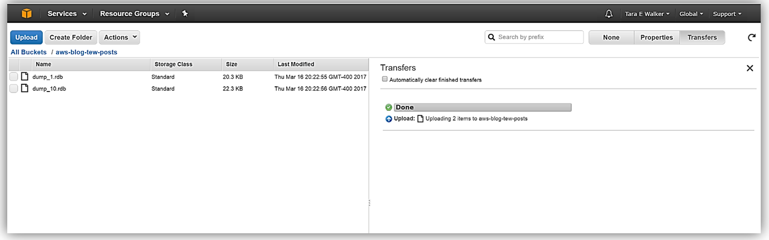Viewport: 769px width, 240px height.
Task: Open the Services dropdown menu
Action: coord(67,14)
